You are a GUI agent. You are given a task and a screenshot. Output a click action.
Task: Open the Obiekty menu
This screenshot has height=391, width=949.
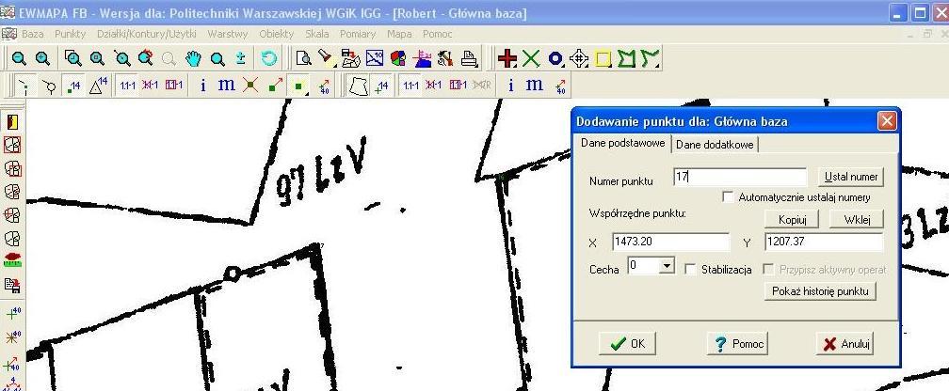coord(276,34)
